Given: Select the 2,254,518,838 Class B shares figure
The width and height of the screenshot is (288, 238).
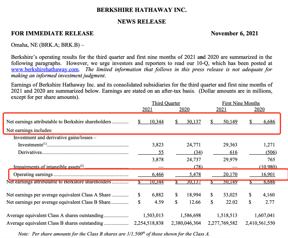Looking at the screenshot, I should (148, 223).
